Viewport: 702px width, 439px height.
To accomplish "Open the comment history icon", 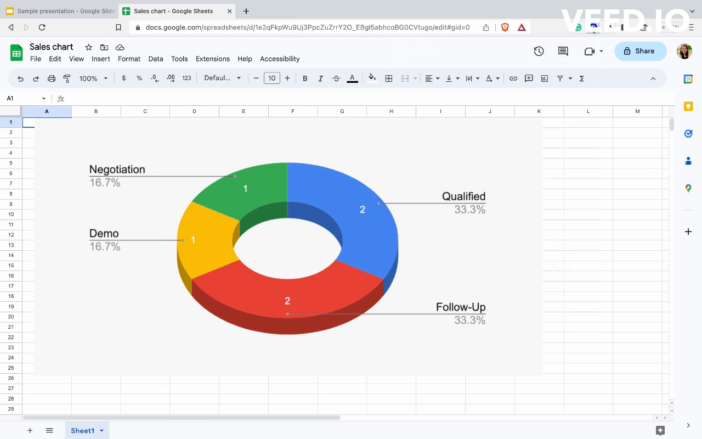I will pos(563,51).
